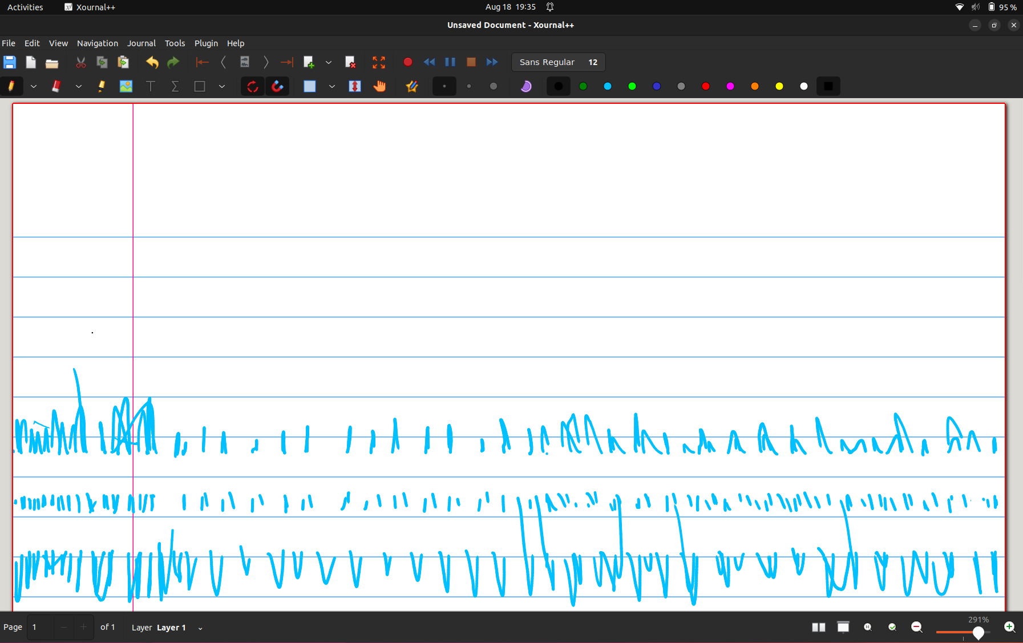Select the Vertical space tool

355,86
